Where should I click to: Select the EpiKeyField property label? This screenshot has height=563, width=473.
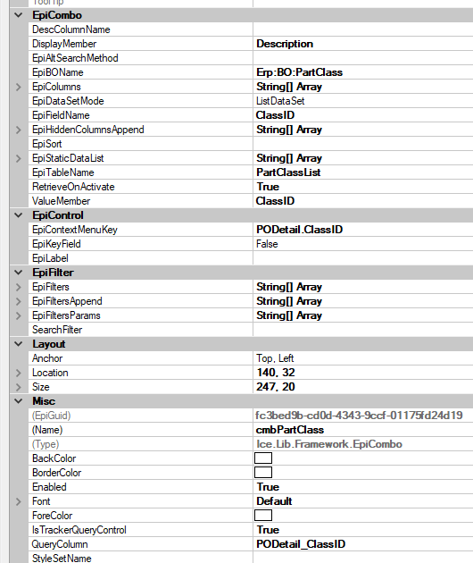point(56,244)
